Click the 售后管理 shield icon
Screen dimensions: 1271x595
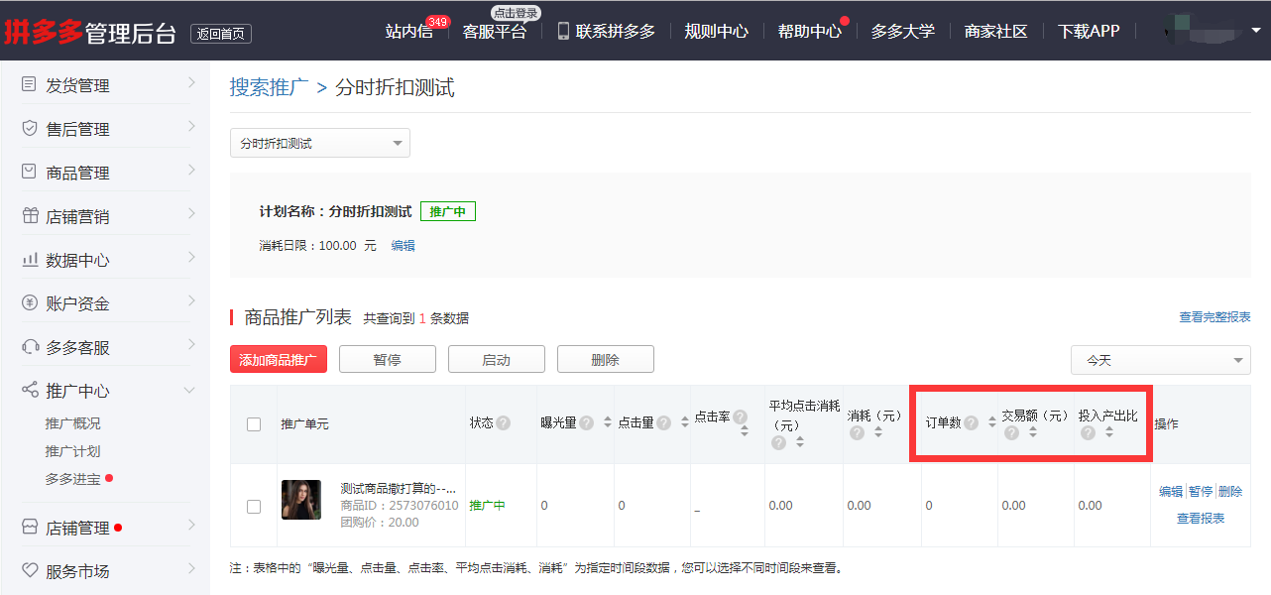[x=29, y=129]
